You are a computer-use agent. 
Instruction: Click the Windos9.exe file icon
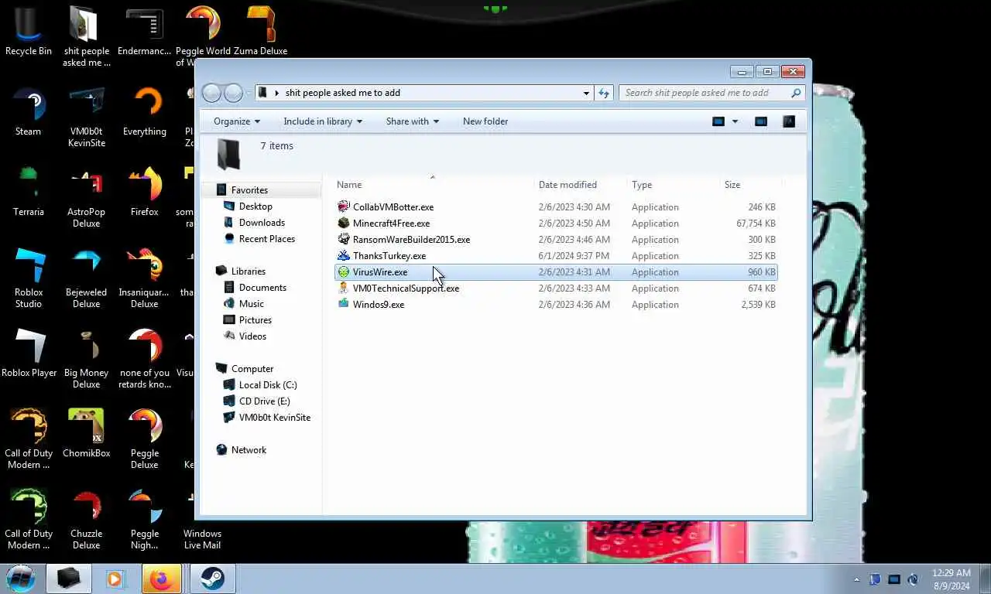pos(344,305)
